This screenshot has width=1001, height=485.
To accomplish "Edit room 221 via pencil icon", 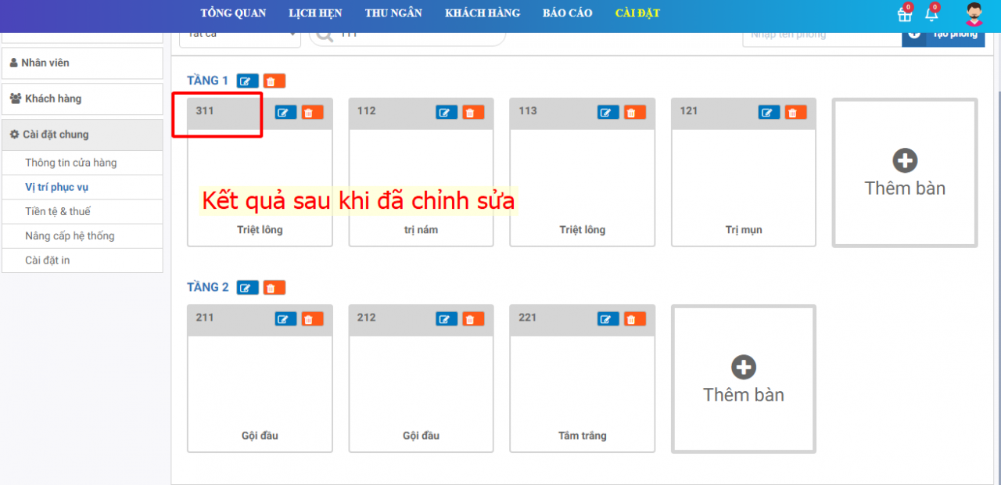I will [608, 319].
